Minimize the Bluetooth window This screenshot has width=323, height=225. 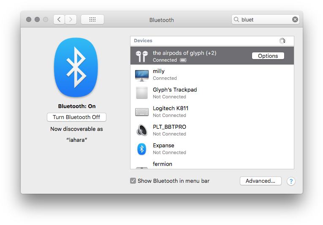(x=37, y=19)
